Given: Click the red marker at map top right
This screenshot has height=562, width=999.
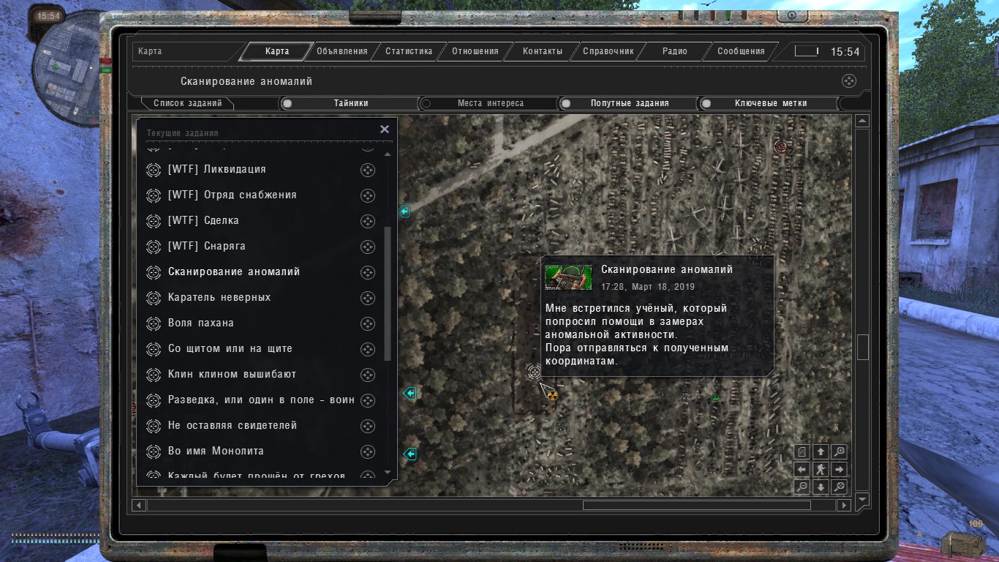Looking at the screenshot, I should click(x=781, y=146).
